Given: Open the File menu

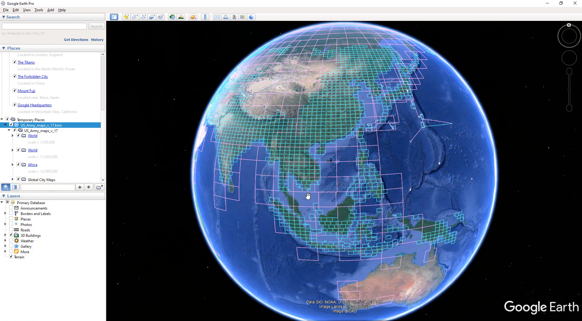Looking at the screenshot, I should [6, 10].
